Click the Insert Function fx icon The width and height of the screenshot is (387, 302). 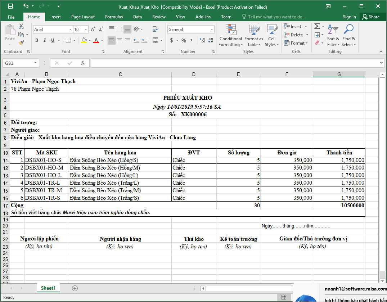pos(83,63)
